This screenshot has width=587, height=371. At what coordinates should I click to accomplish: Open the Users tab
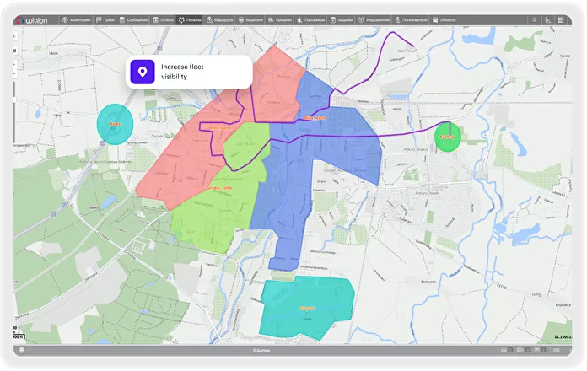point(411,19)
